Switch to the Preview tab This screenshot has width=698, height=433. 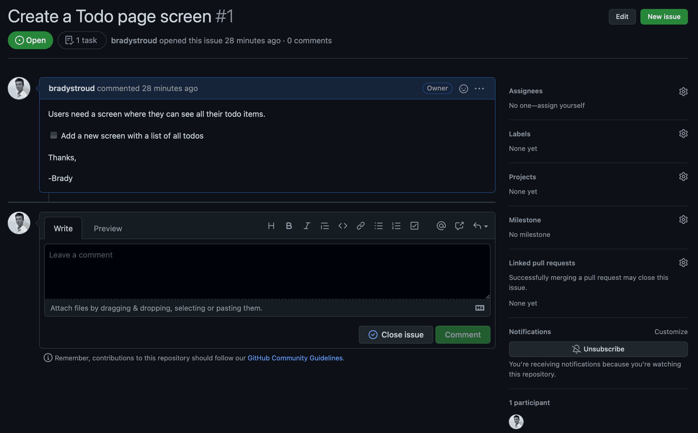(x=108, y=229)
